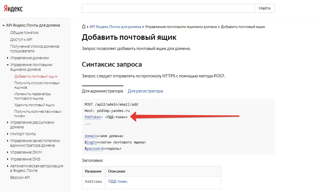Click Добавить почтовый ящик page heading
Viewport: 320px width, 192px height.
[129, 37]
